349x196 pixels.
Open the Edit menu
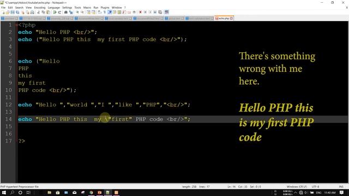[x=10, y=8]
